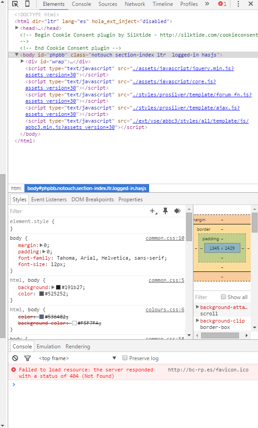Image resolution: width=258 pixels, height=428 pixels.
Task: Open the console filter funnel icon
Action: (28, 358)
